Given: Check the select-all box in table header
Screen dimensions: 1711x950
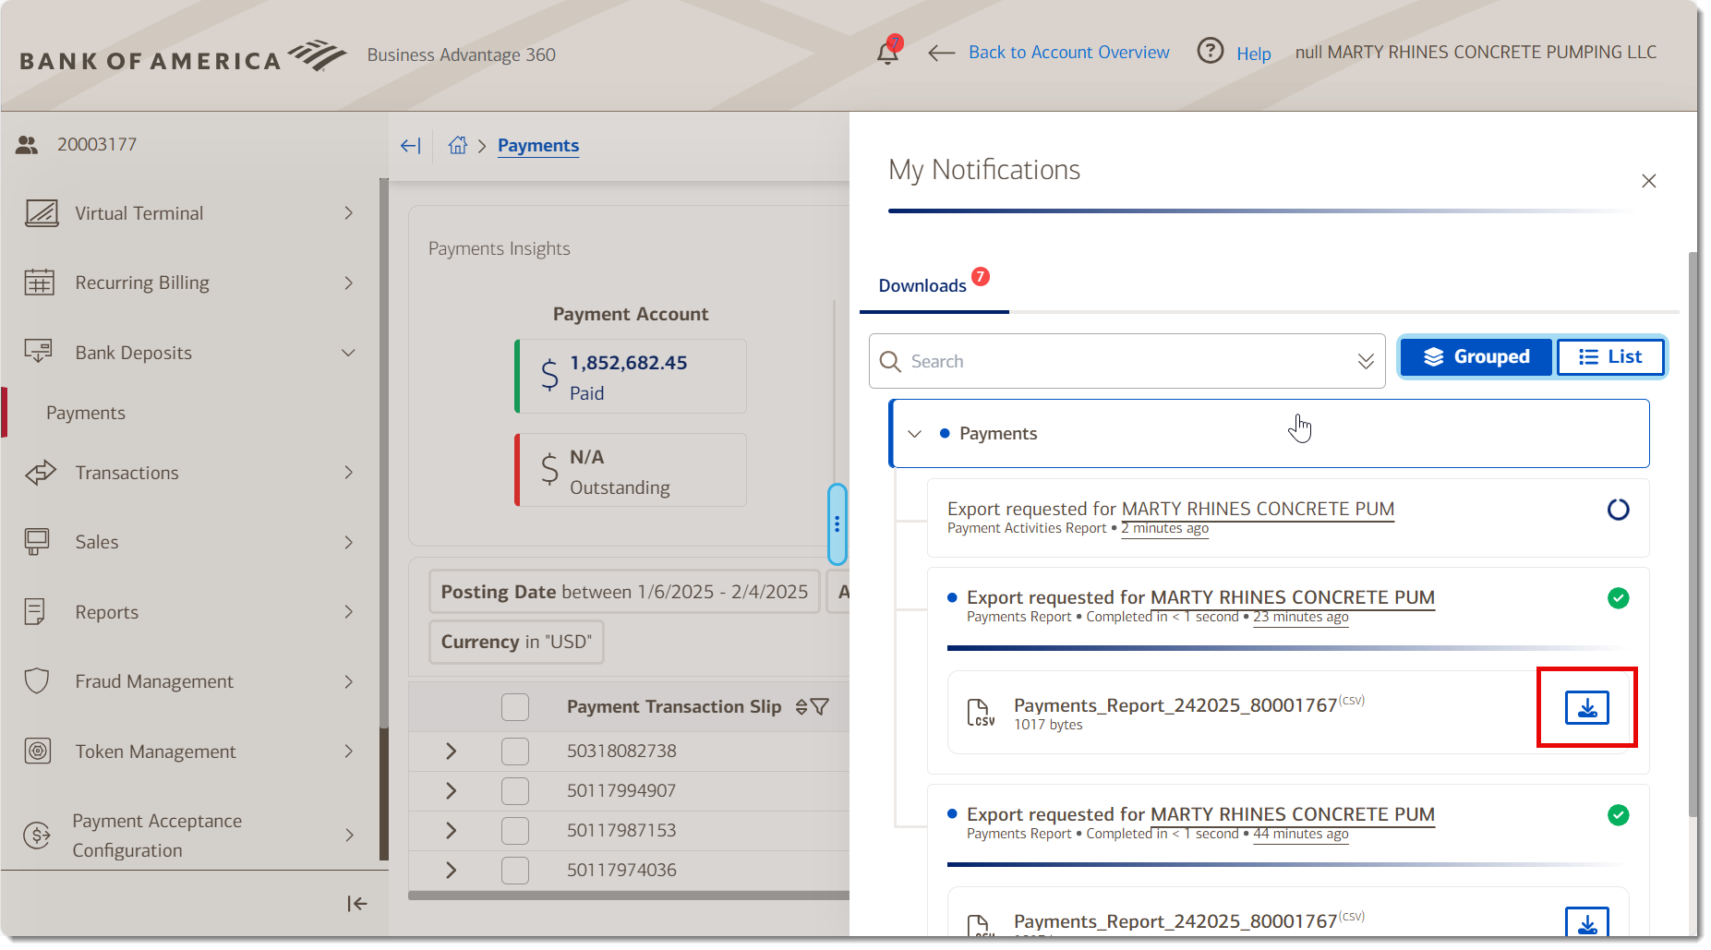Looking at the screenshot, I should [515, 707].
